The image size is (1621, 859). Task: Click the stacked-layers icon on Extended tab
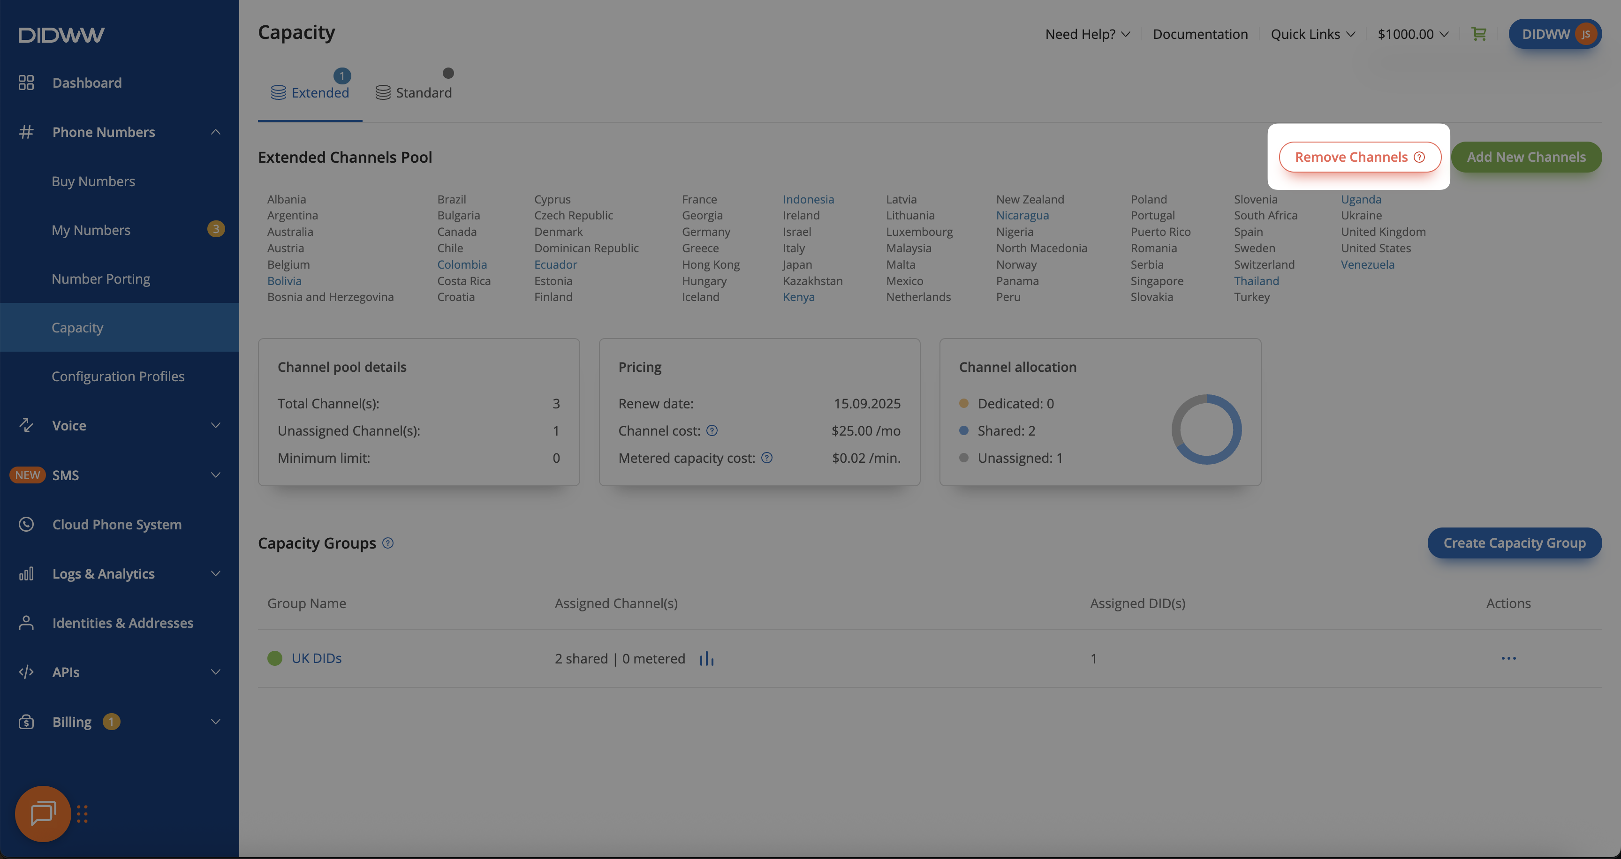pyautogui.click(x=278, y=92)
